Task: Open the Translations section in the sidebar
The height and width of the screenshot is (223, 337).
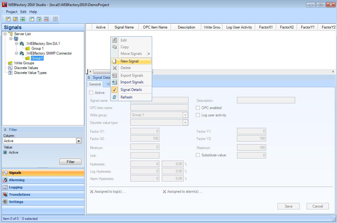Action: 19,195
